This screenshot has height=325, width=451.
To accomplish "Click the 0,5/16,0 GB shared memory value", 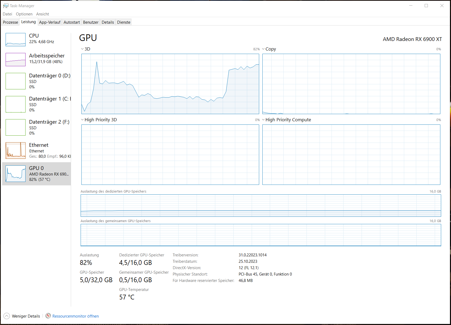I will [135, 280].
